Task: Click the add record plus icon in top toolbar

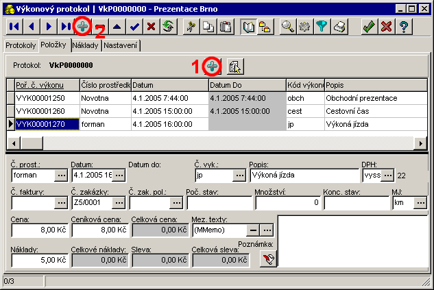Action: (x=82, y=27)
